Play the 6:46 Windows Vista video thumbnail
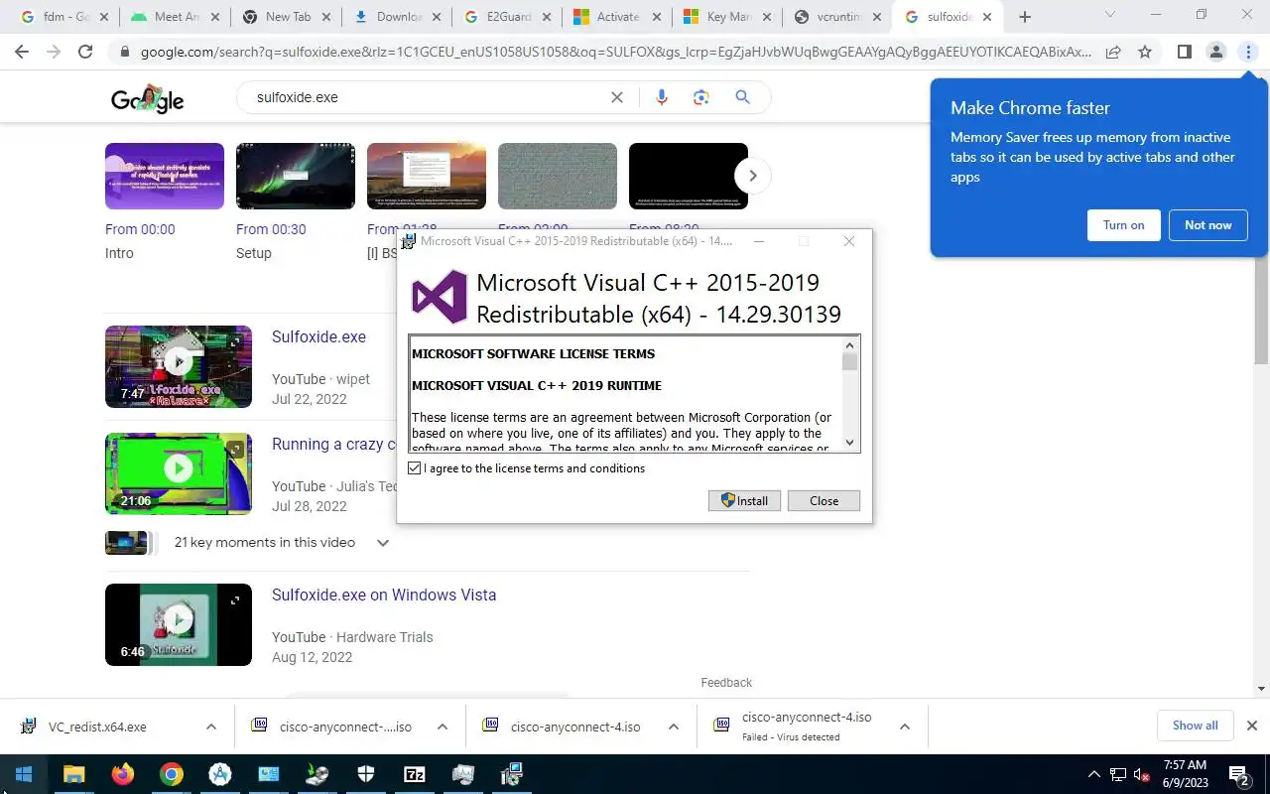This screenshot has width=1270, height=794. [179, 624]
